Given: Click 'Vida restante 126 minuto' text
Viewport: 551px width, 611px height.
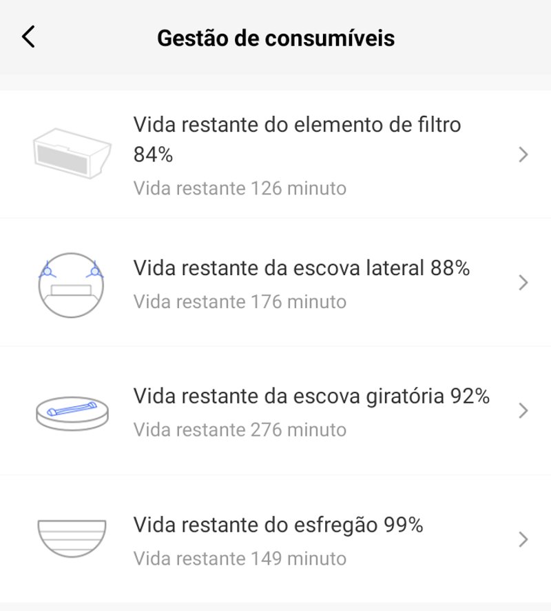Looking at the screenshot, I should (x=240, y=188).
